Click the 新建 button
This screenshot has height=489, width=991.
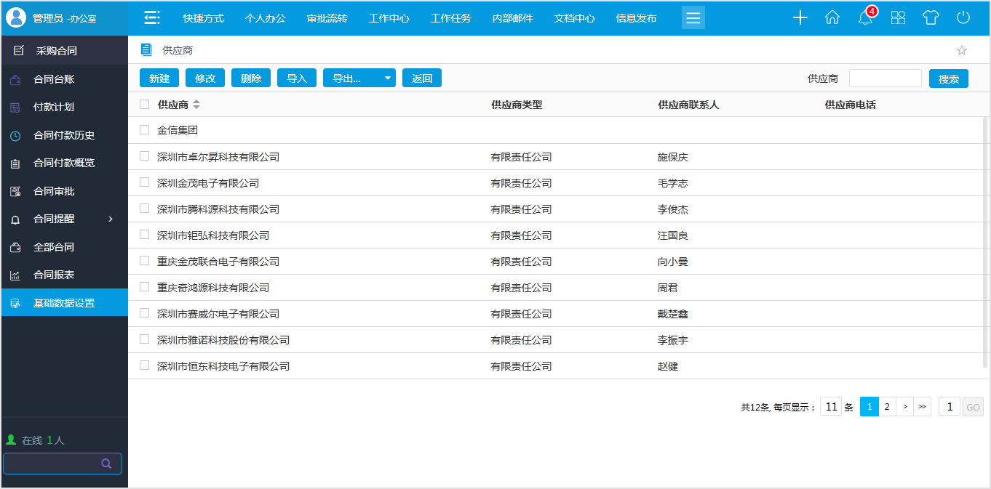tap(159, 78)
